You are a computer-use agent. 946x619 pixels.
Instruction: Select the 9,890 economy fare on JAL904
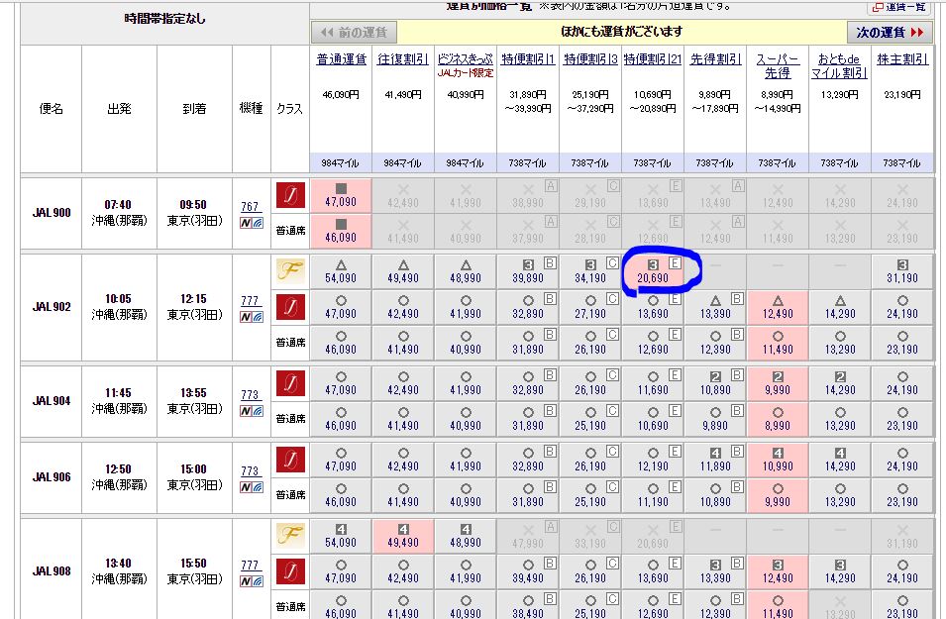715,419
